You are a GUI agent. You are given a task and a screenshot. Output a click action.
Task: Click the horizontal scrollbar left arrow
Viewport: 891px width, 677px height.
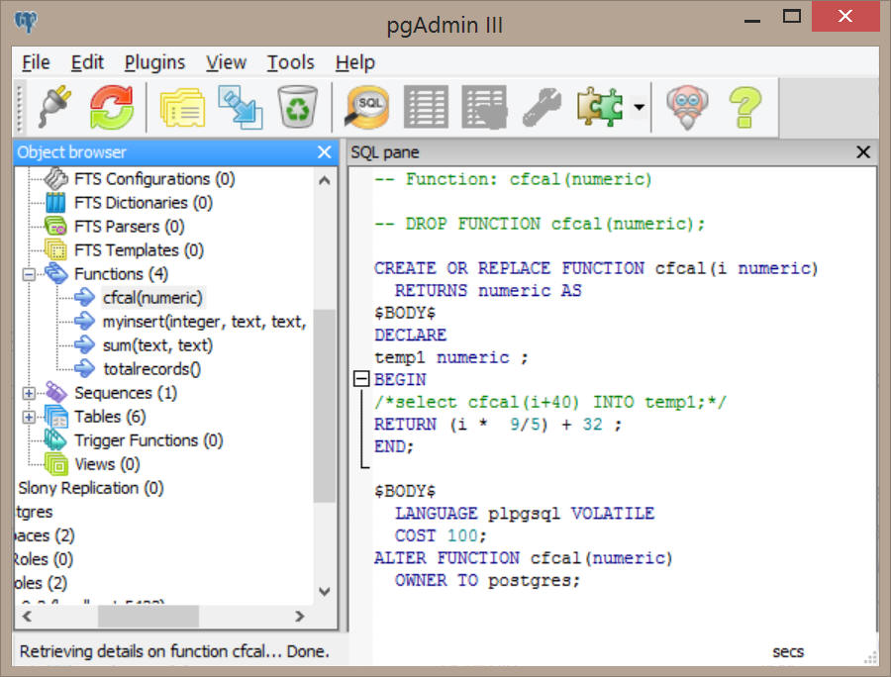tap(27, 616)
